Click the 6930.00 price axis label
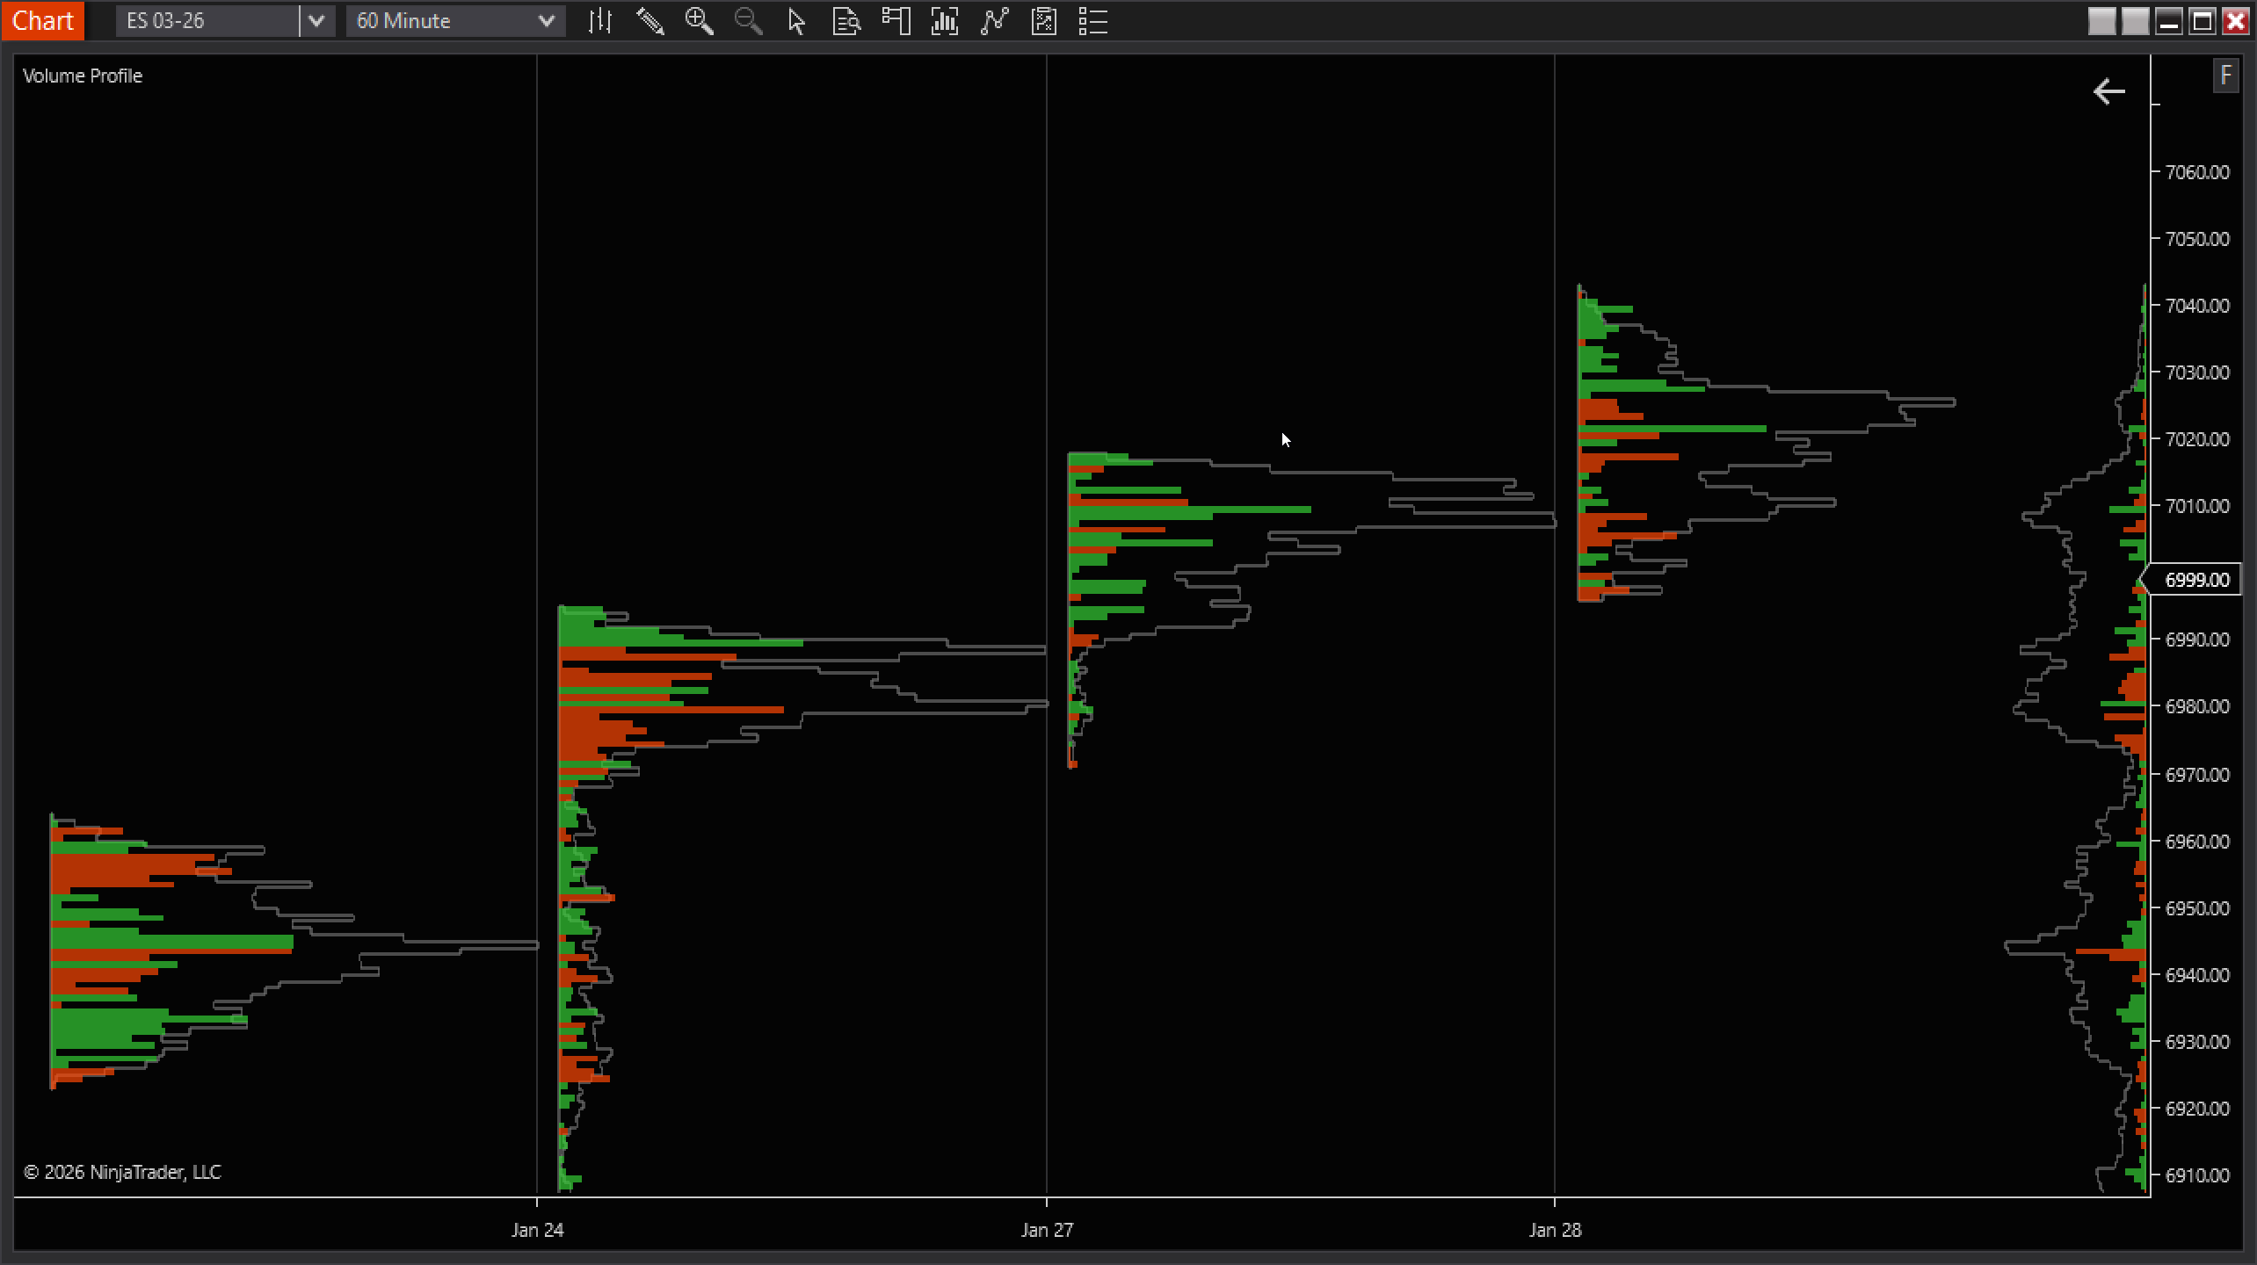 2197,1042
